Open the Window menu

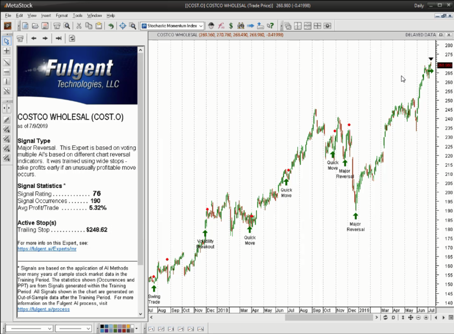(94, 15)
